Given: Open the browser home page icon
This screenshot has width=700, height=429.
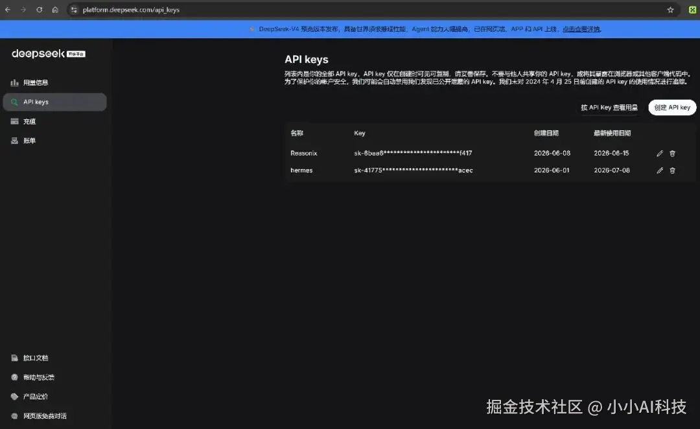Looking at the screenshot, I should coord(55,10).
